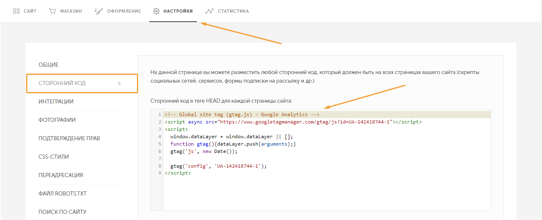Open the САЙТ tab

[x=25, y=11]
